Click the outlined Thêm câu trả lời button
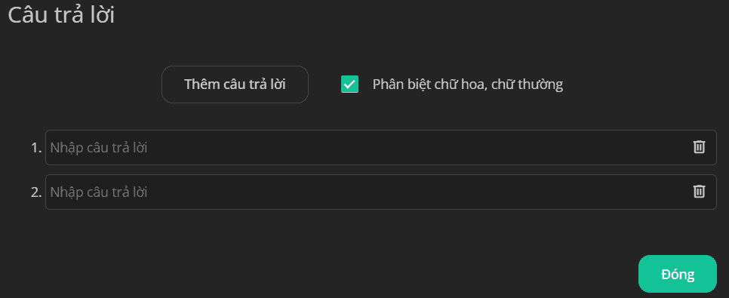 click(235, 84)
